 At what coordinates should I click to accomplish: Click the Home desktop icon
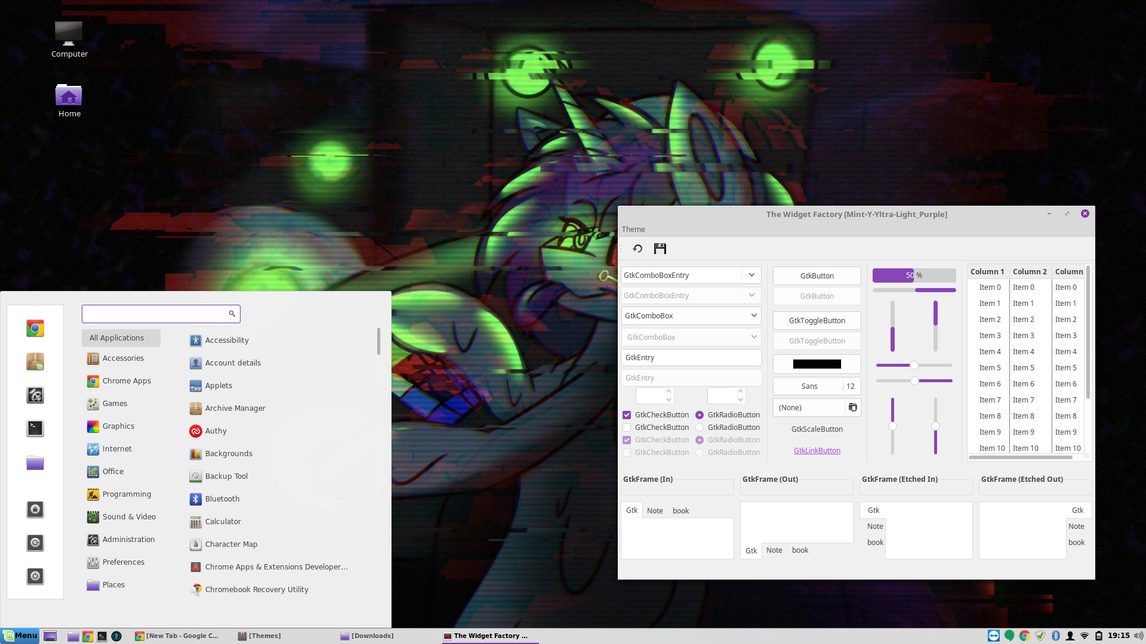point(69,100)
